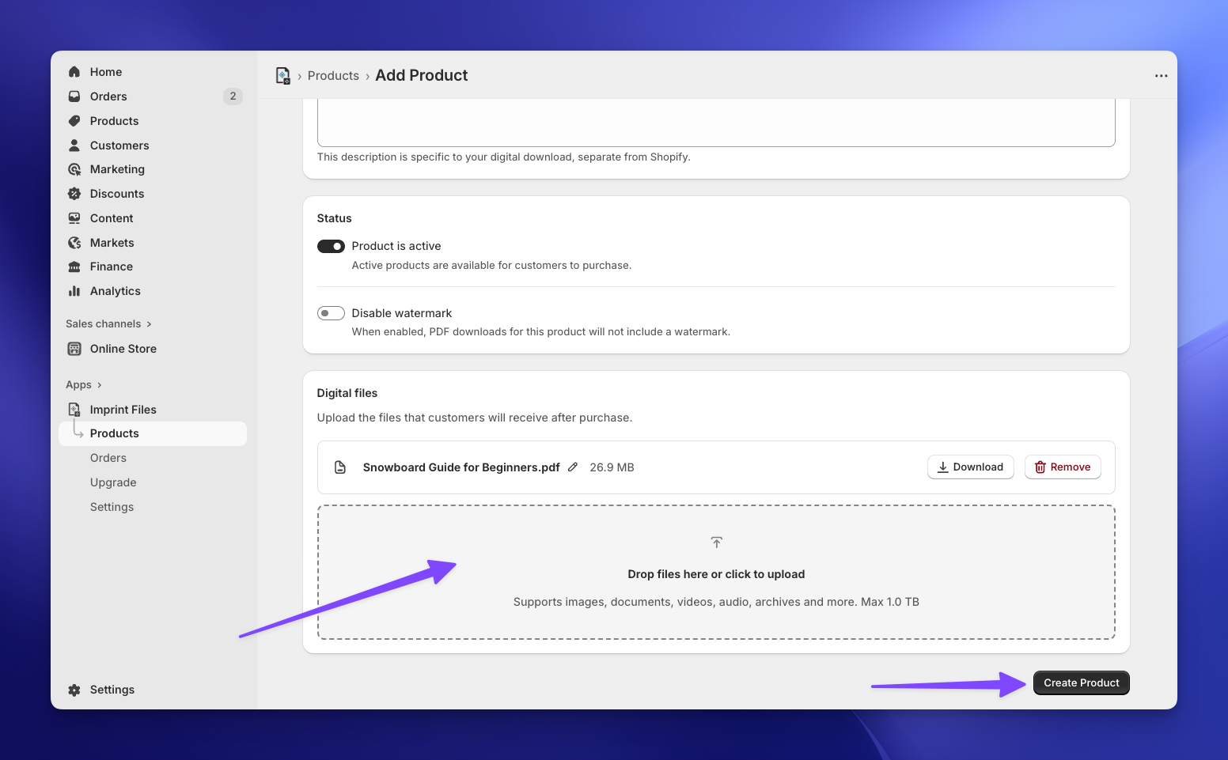Disable the Product is active toggle

pyautogui.click(x=331, y=246)
